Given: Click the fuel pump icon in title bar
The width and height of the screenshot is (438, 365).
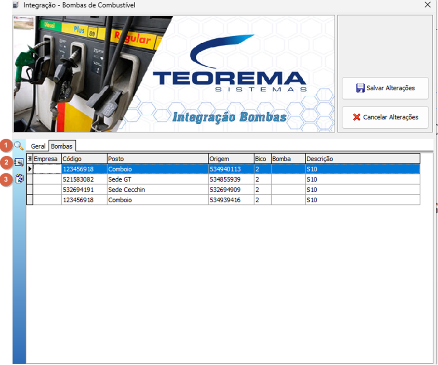Looking at the screenshot, I should tap(16, 5).
